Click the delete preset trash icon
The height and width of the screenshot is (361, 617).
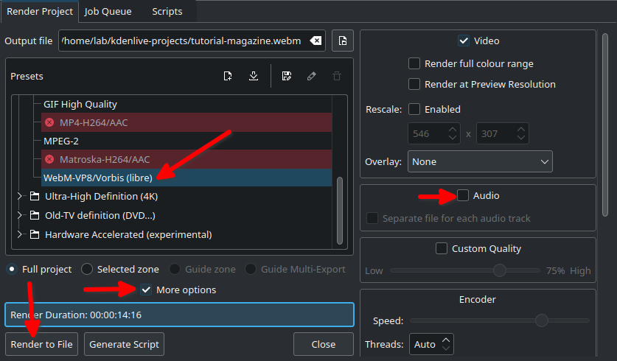pyautogui.click(x=336, y=76)
